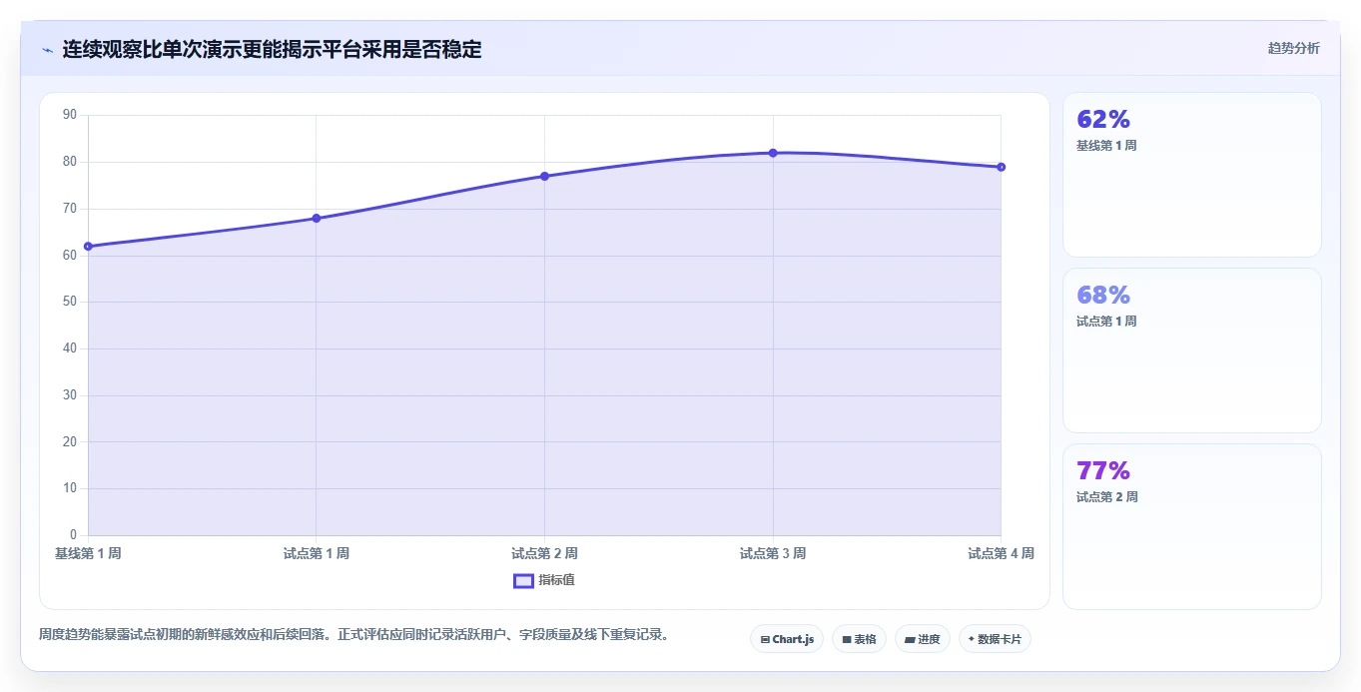Click the 试点第 3 周 peak data point
The height and width of the screenshot is (692, 1361).
[x=773, y=153]
